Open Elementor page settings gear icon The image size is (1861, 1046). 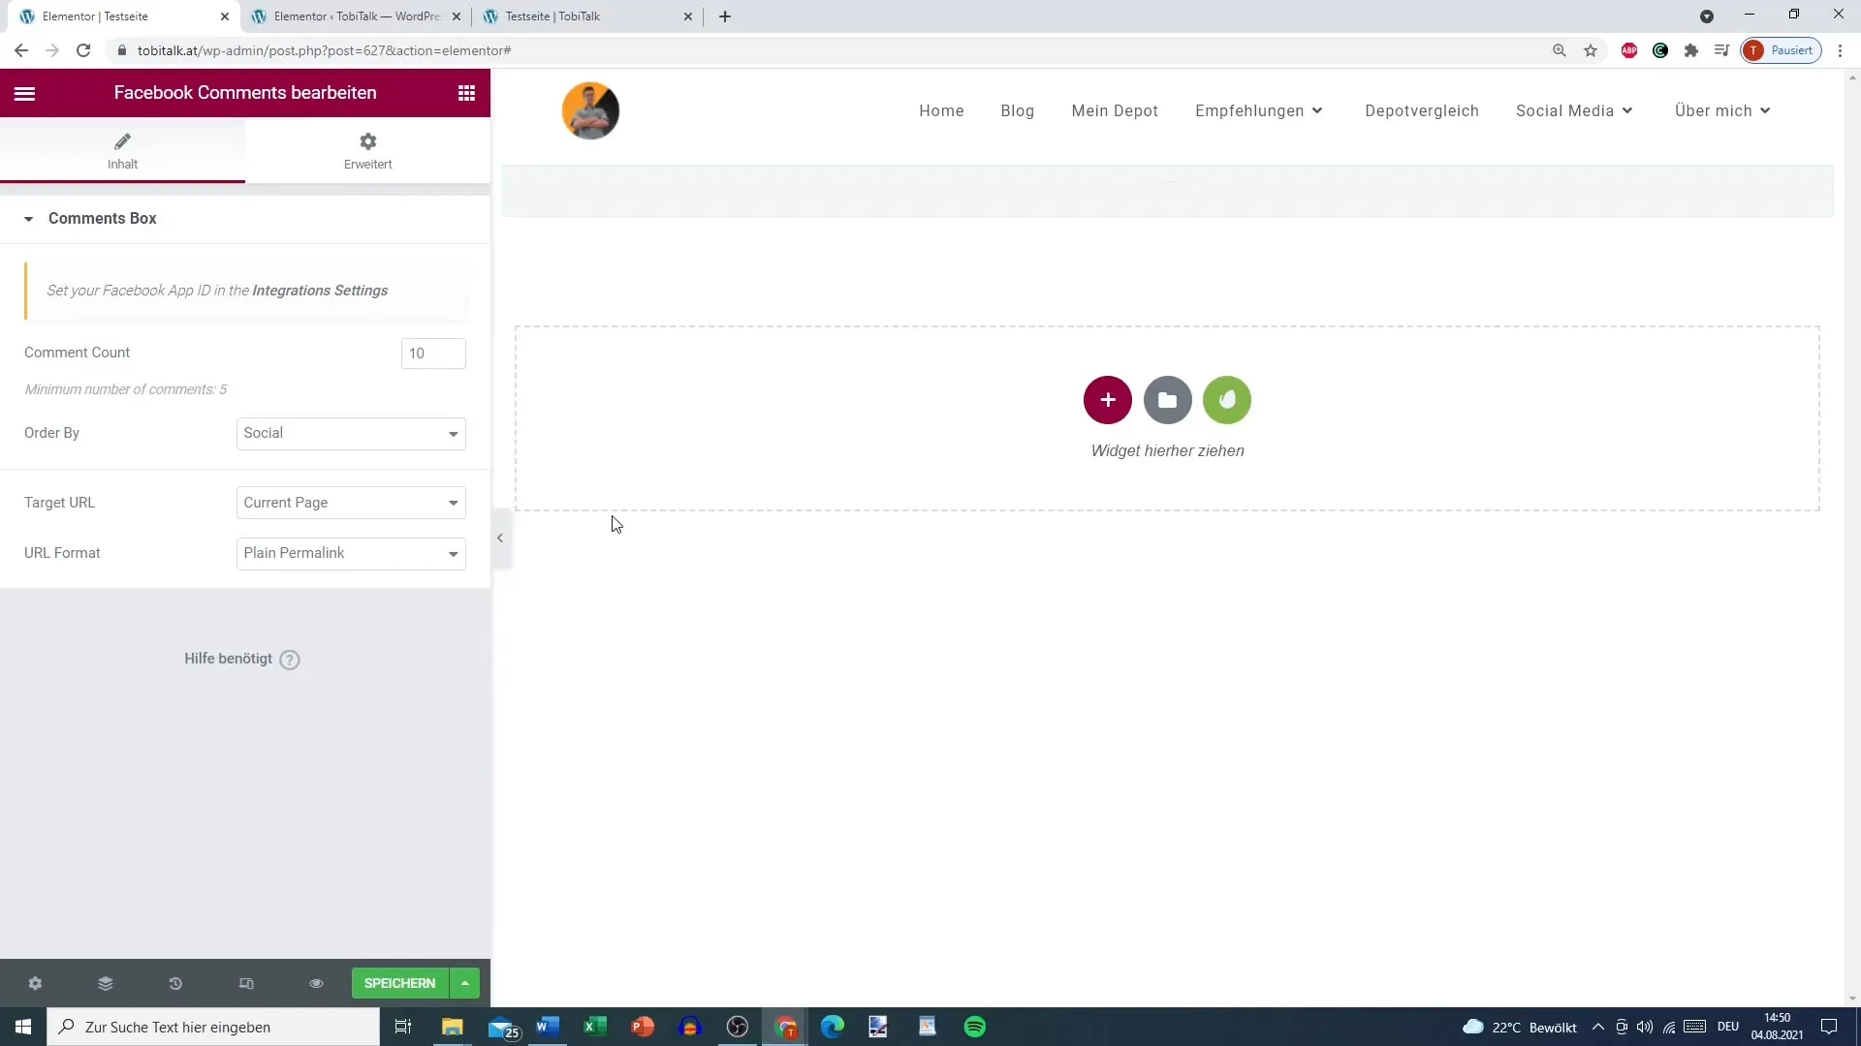[x=35, y=983]
